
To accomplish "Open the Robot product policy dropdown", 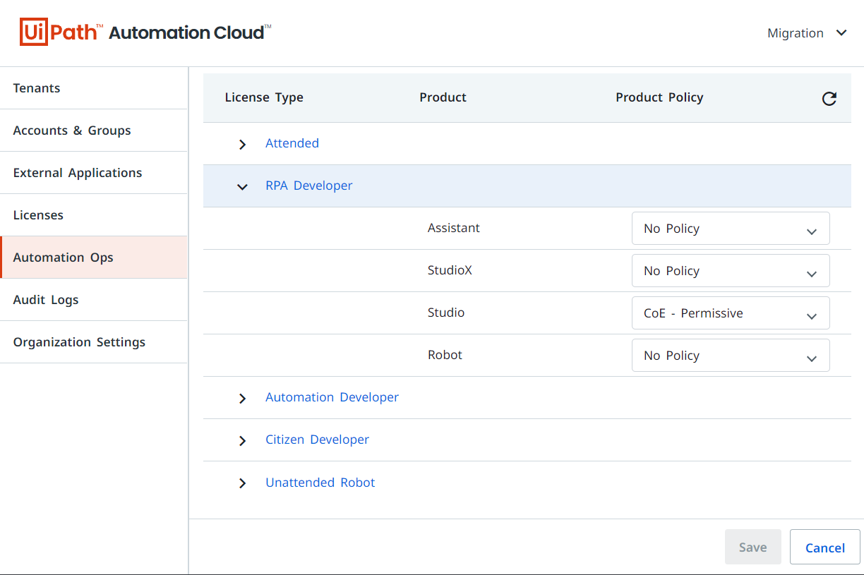I will (731, 356).
